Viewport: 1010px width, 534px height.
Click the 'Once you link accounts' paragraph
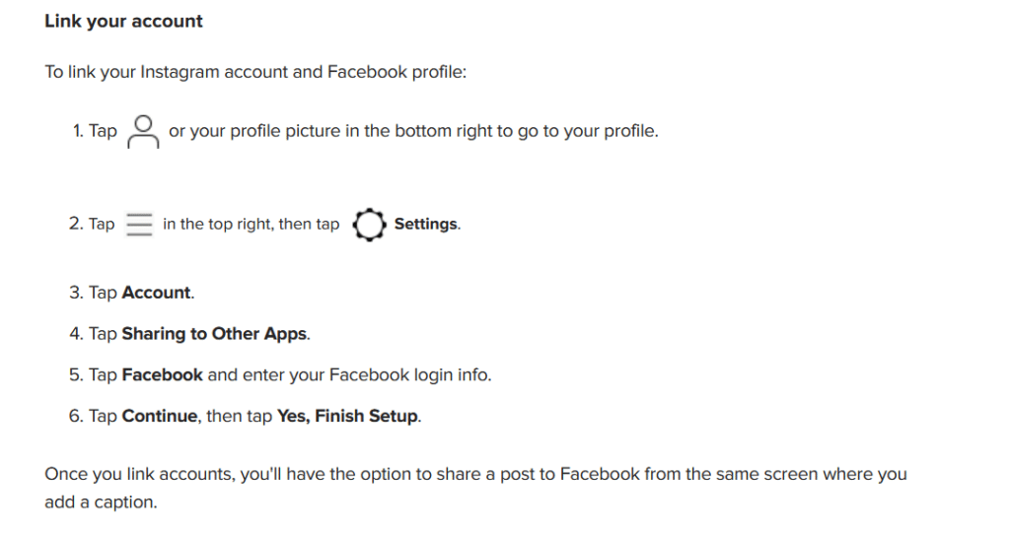click(474, 474)
